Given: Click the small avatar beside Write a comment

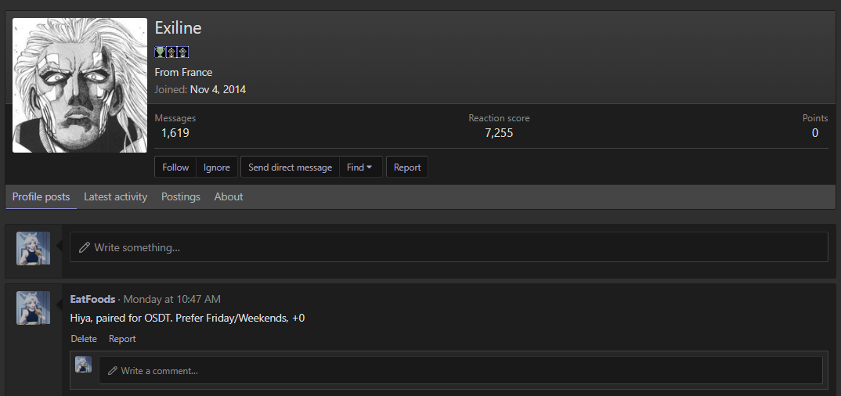Looking at the screenshot, I should (83, 365).
